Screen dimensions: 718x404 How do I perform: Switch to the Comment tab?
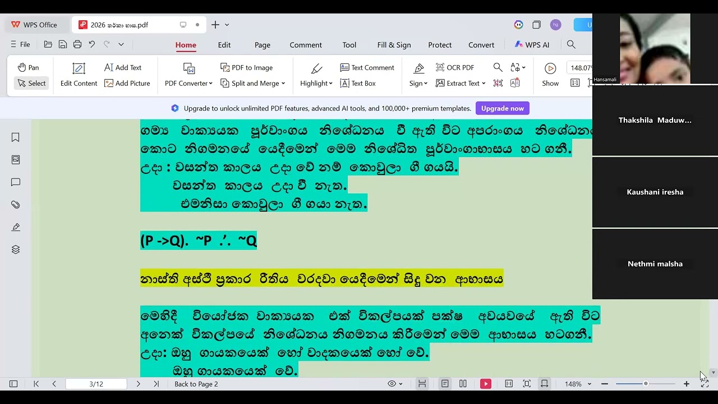(x=306, y=45)
